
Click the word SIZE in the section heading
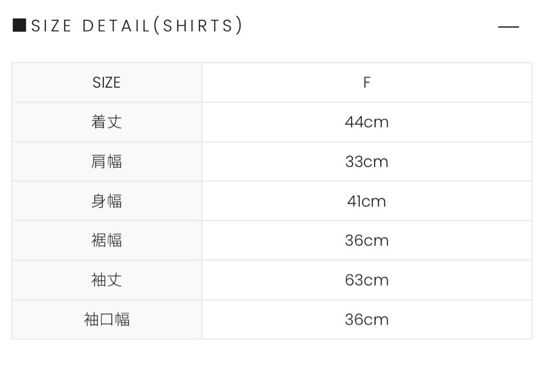(x=51, y=26)
